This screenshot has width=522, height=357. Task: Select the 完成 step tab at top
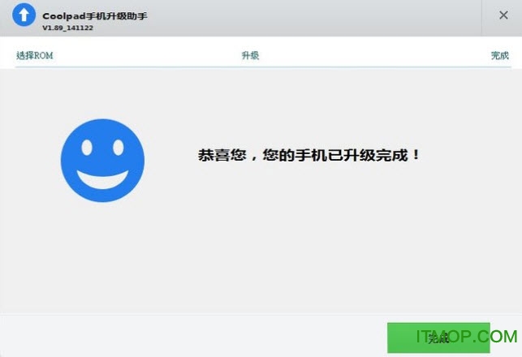pos(500,55)
